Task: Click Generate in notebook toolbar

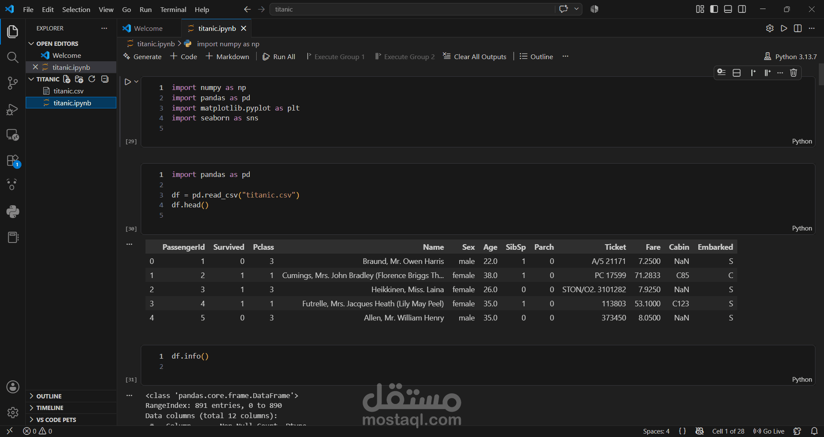Action: (x=142, y=57)
